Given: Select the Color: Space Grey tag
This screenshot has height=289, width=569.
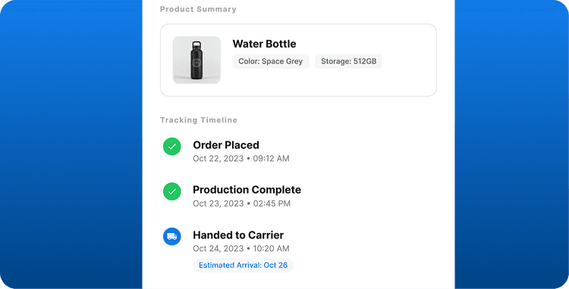Looking at the screenshot, I should click(271, 61).
